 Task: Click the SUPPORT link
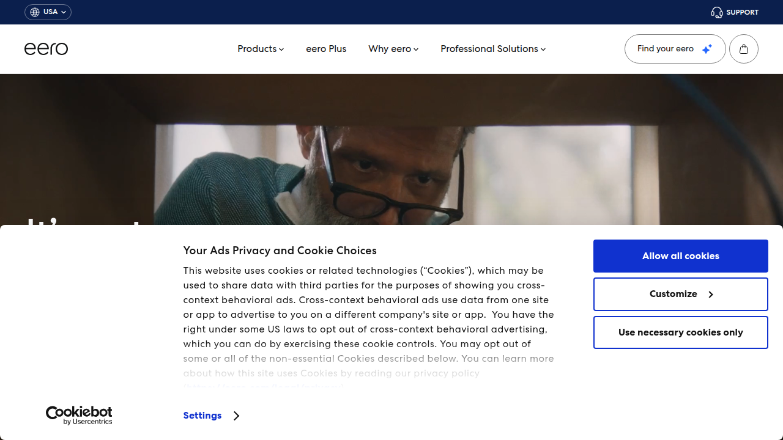735,12
